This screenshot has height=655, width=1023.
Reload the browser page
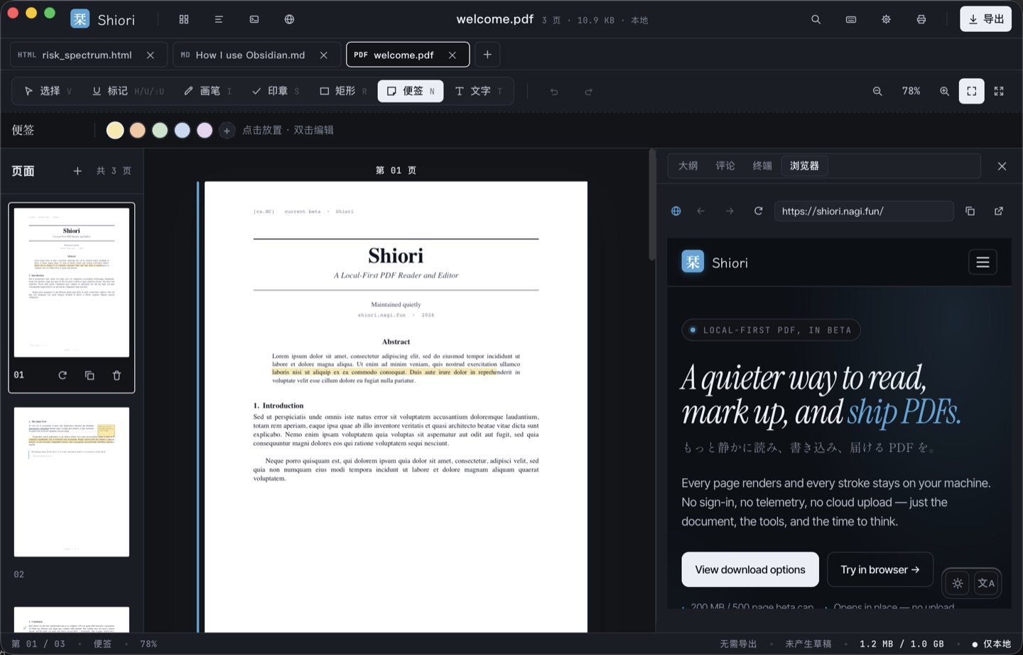[758, 211]
